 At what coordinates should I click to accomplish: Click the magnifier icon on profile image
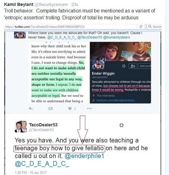[x=147, y=46]
